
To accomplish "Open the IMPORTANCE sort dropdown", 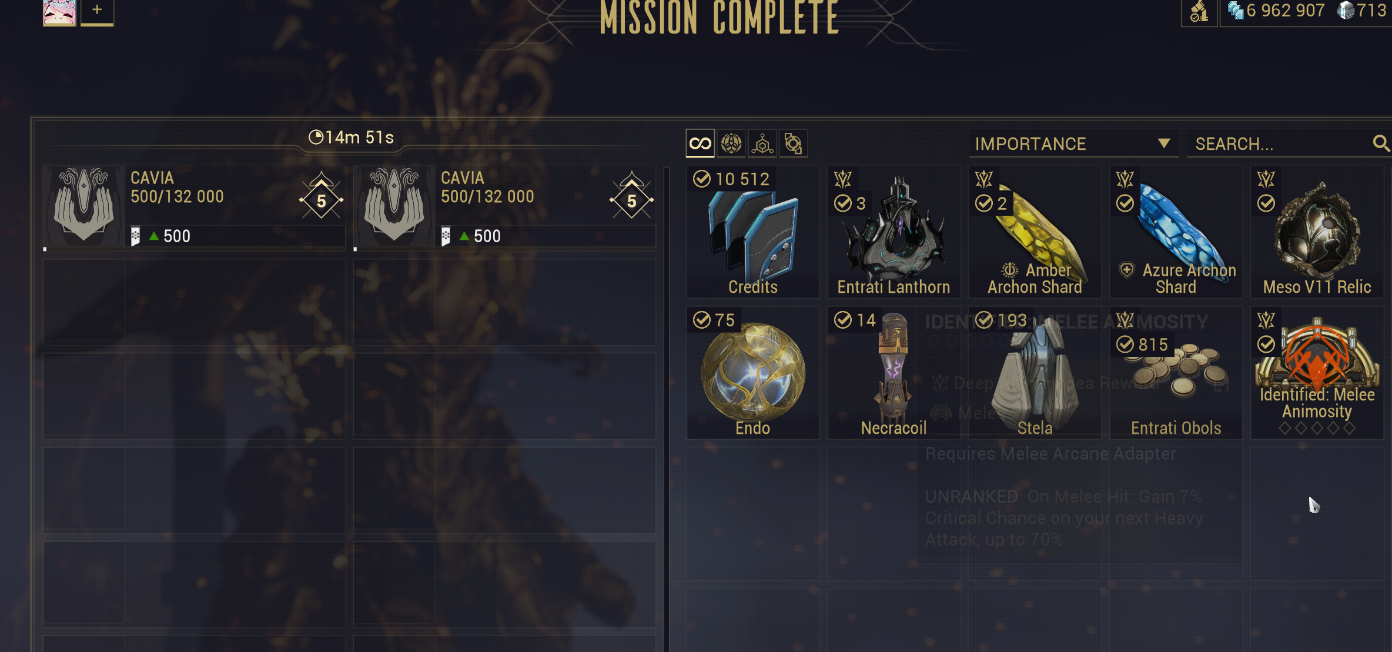I will (x=1073, y=143).
